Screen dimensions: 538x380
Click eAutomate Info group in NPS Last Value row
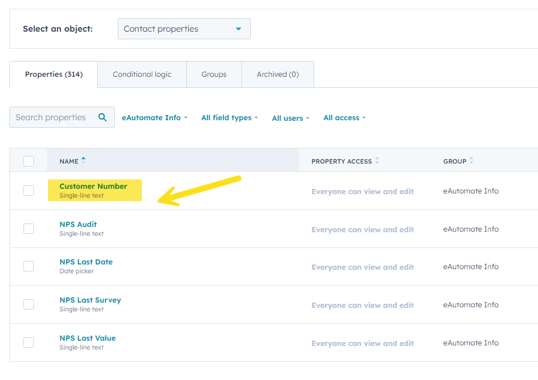471,342
